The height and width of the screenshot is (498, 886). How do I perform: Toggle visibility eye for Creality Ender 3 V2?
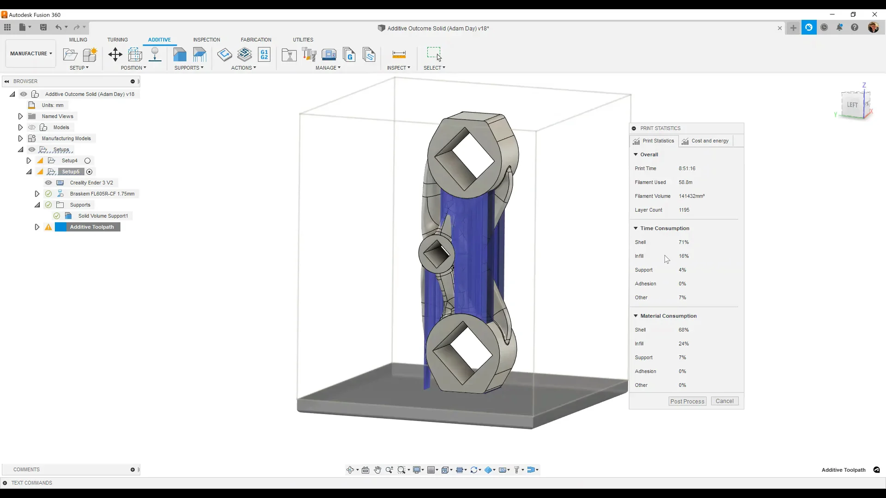[48, 183]
